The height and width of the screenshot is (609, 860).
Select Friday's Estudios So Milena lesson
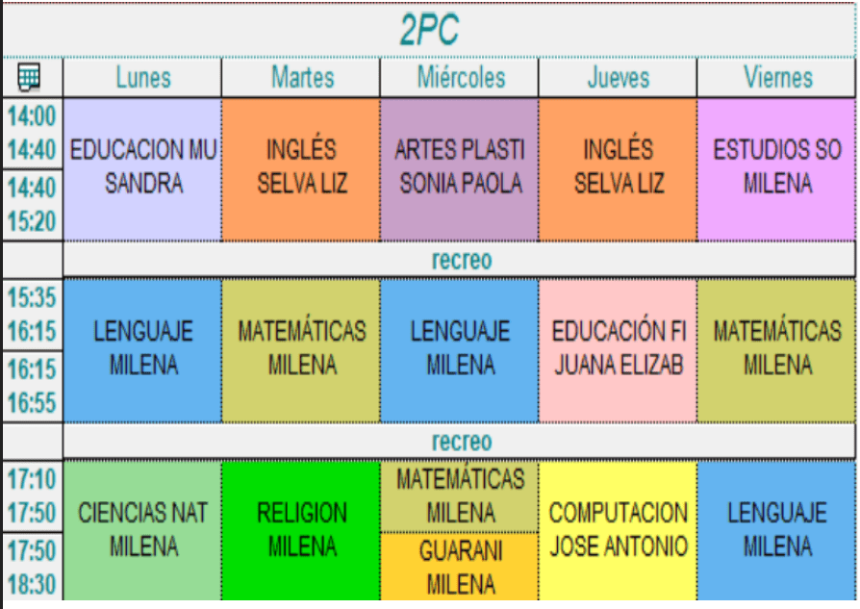click(777, 168)
